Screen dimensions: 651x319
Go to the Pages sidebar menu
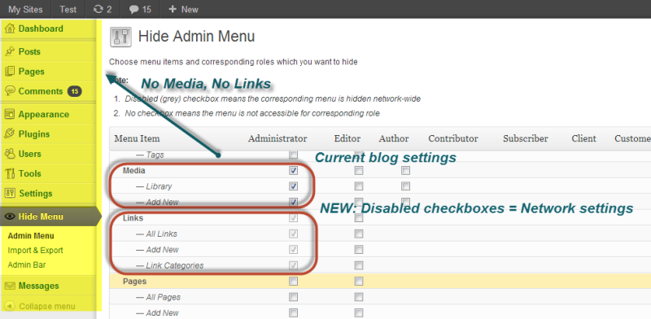click(x=32, y=72)
